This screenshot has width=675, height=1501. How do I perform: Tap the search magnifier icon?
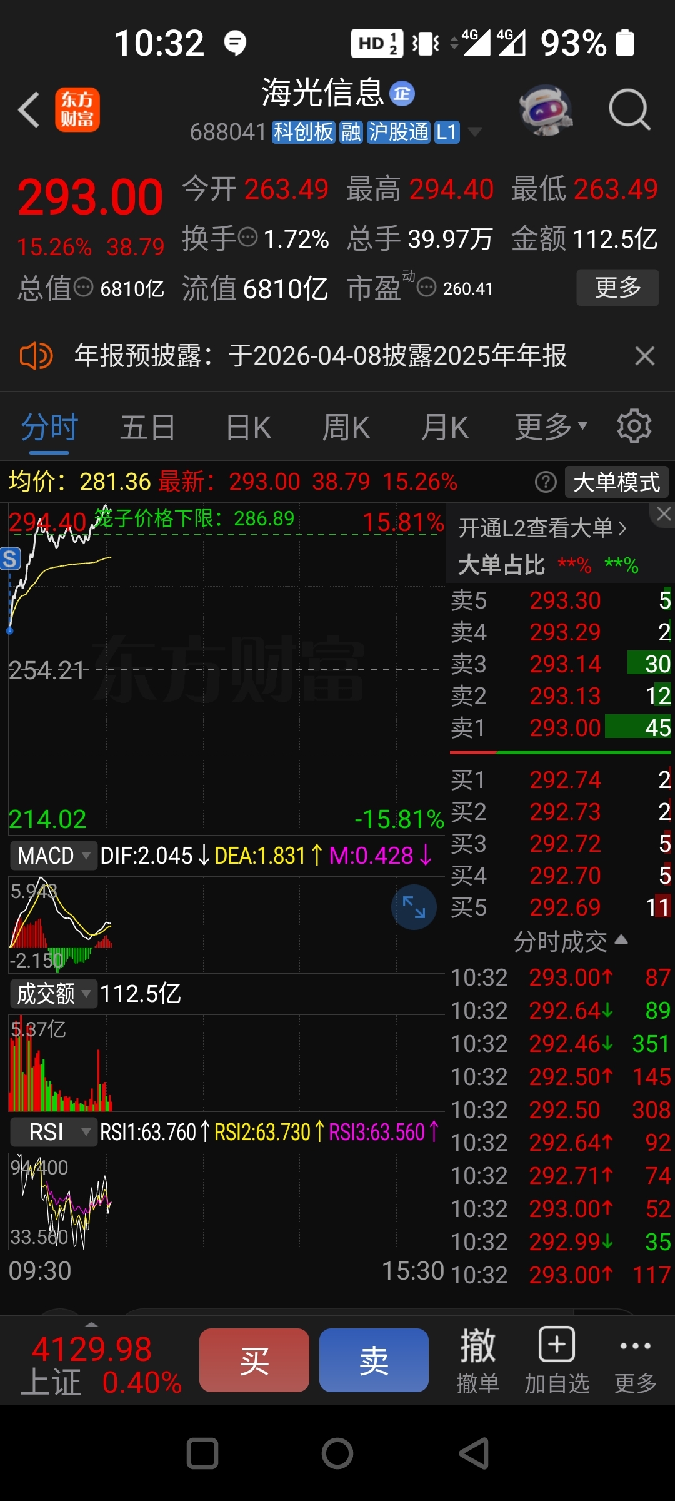click(x=629, y=110)
